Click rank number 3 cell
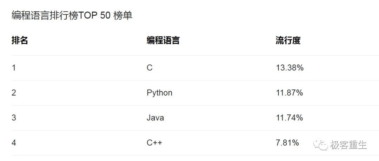The height and width of the screenshot is (161, 379). pyautogui.click(x=14, y=118)
